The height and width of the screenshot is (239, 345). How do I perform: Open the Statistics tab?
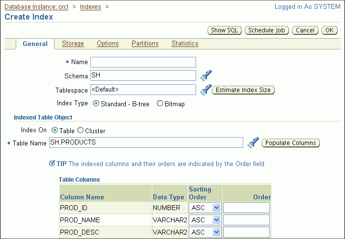(185, 44)
